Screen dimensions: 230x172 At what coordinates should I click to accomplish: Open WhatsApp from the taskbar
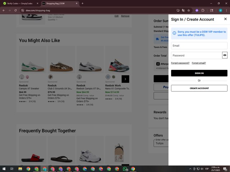(125, 169)
